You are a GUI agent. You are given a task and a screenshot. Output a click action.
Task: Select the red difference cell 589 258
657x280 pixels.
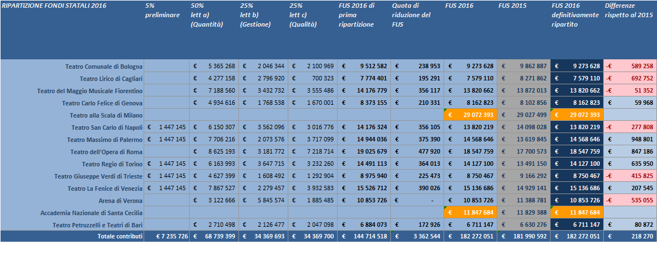630,66
